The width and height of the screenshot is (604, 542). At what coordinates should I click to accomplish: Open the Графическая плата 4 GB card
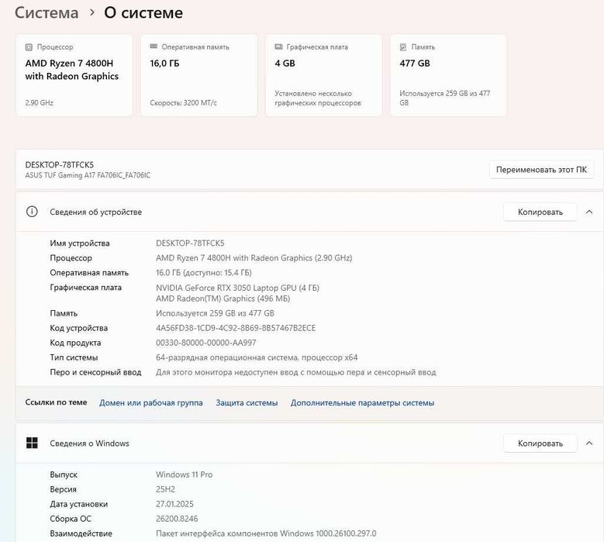click(323, 75)
